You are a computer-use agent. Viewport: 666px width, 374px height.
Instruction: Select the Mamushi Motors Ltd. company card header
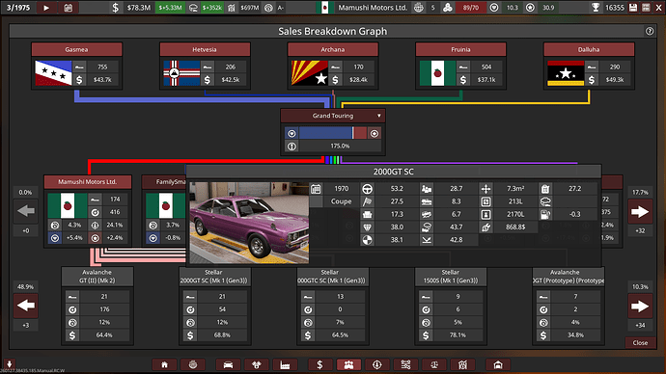click(x=88, y=182)
